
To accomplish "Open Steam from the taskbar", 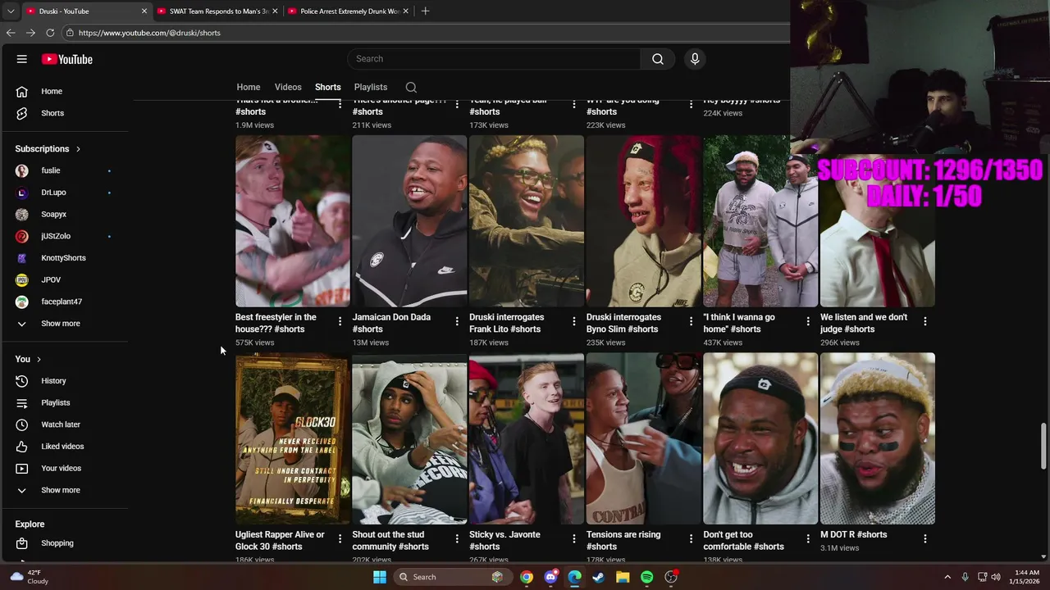I will pyautogui.click(x=598, y=577).
